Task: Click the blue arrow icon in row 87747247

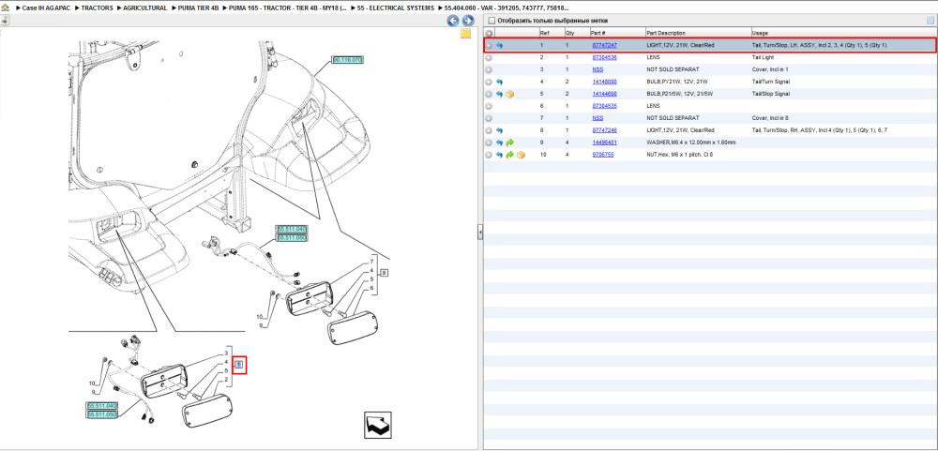Action: point(500,45)
